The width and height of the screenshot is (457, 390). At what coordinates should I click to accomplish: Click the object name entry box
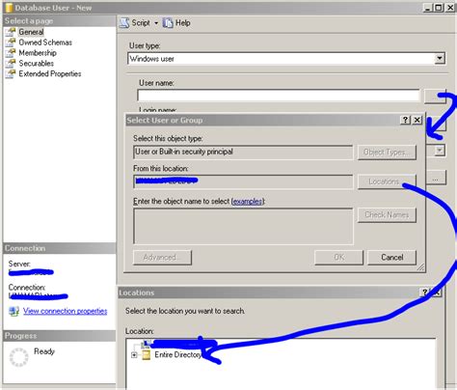coord(243,226)
